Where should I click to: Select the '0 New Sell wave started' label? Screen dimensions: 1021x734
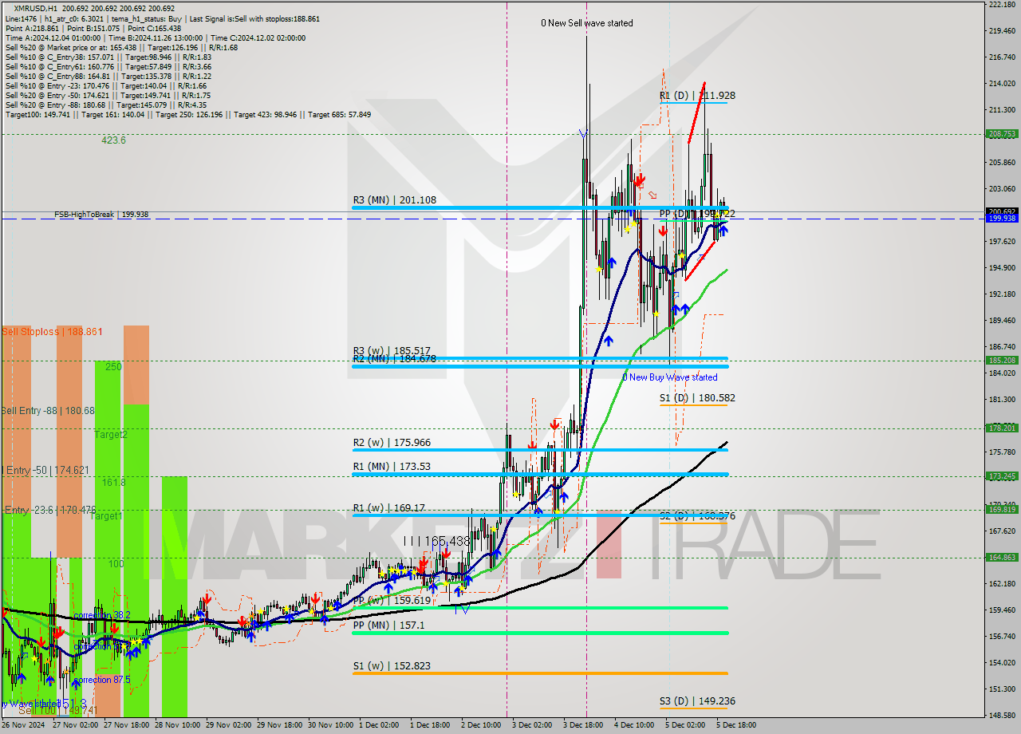click(587, 23)
